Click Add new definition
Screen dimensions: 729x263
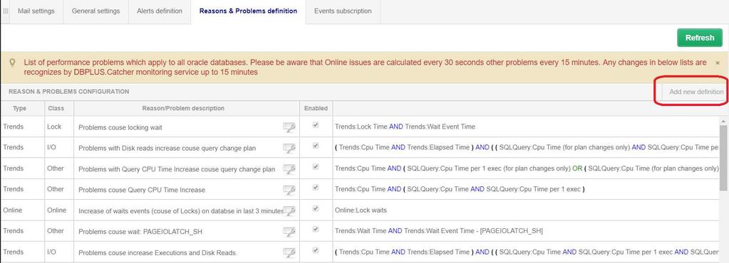(696, 92)
